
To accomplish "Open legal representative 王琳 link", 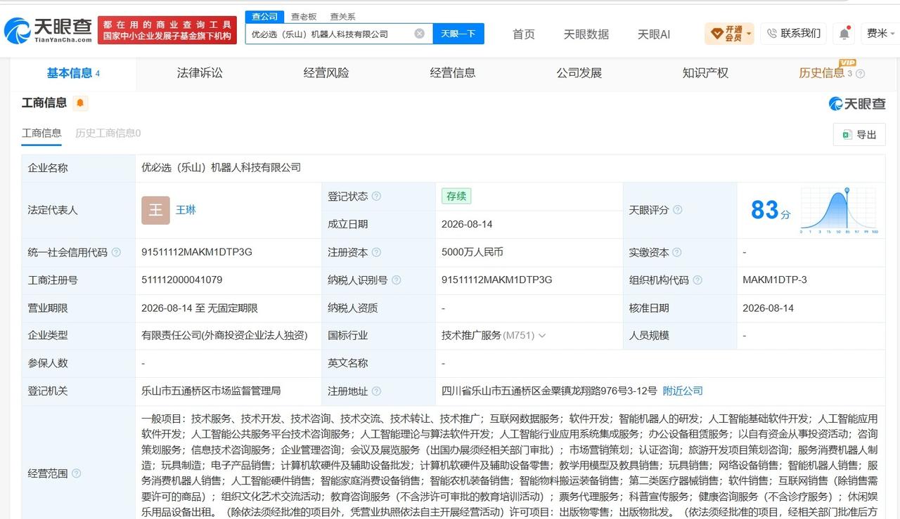I will click(186, 210).
